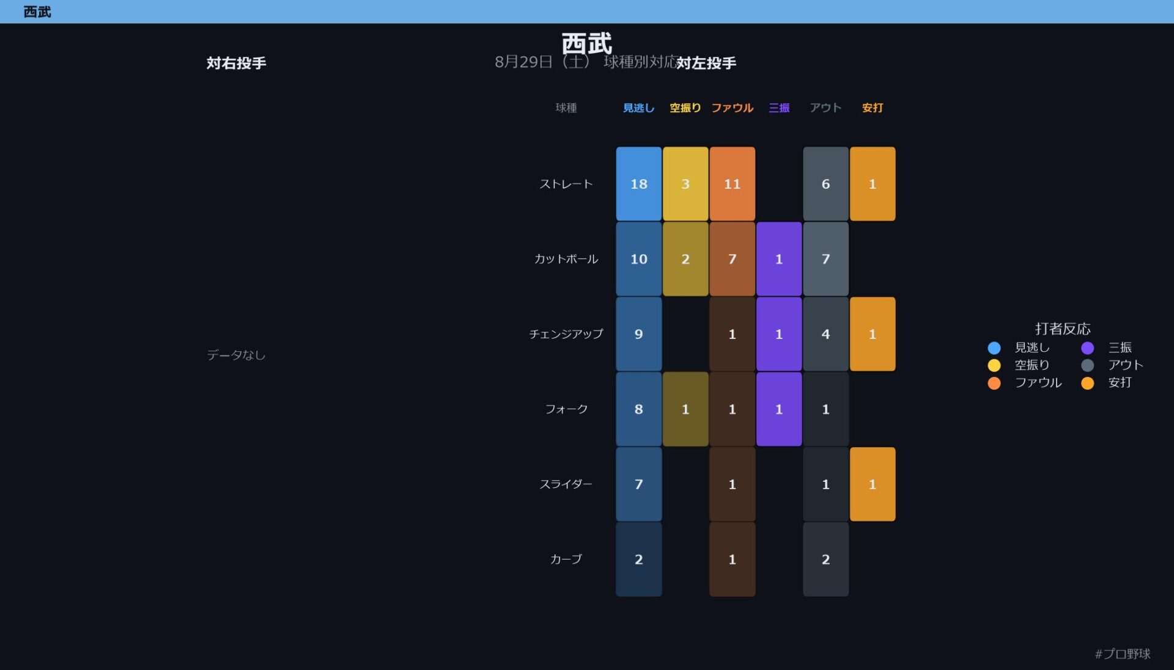Click the ストレート 安打 cell showing 1

pyautogui.click(x=873, y=184)
